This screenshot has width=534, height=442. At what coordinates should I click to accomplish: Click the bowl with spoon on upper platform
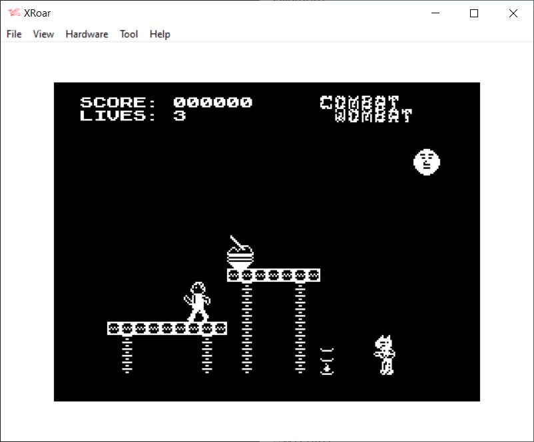point(240,253)
